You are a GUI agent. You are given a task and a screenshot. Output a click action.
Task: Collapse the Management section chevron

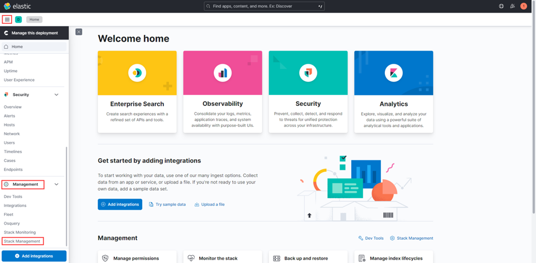click(57, 184)
